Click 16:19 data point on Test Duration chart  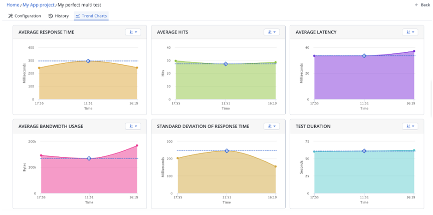click(x=414, y=150)
